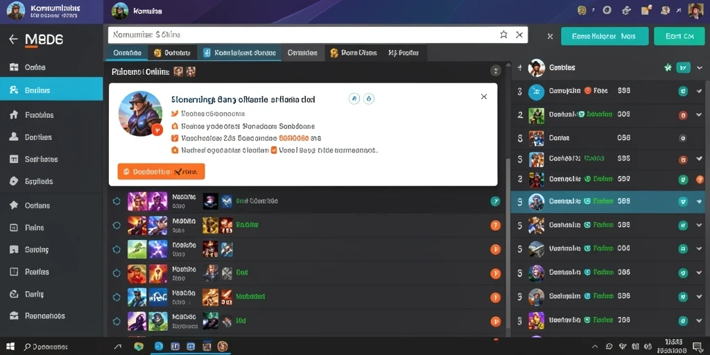
Task: Click the star icon for Oontens in sidebar
Action: 14,205
